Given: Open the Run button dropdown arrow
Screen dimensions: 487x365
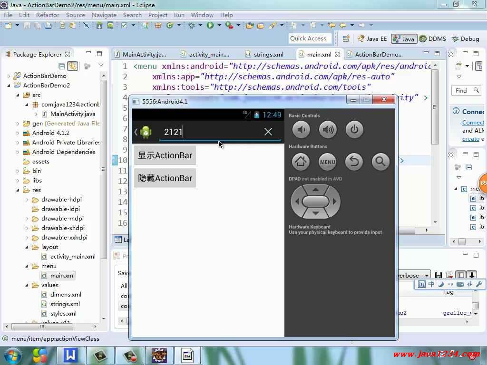Looking at the screenshot, I should (219, 25).
